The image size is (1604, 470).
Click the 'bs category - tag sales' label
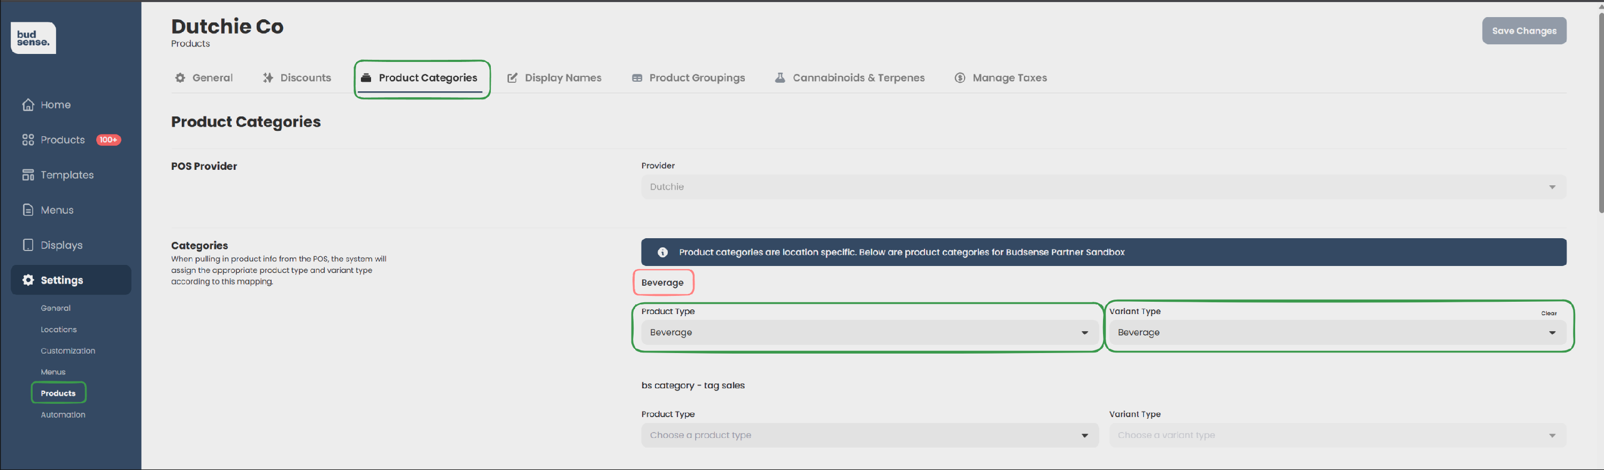693,386
